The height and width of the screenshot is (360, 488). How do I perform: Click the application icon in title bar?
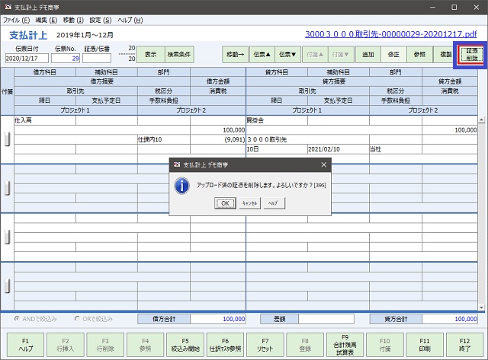point(8,7)
